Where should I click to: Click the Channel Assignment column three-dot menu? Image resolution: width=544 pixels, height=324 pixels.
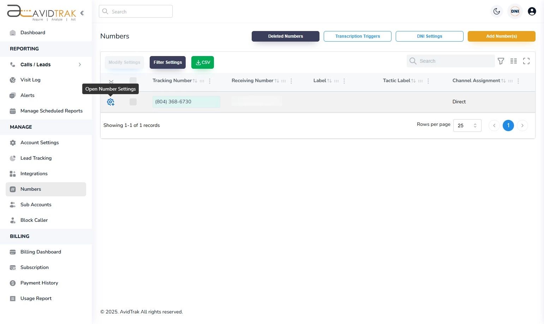click(518, 81)
